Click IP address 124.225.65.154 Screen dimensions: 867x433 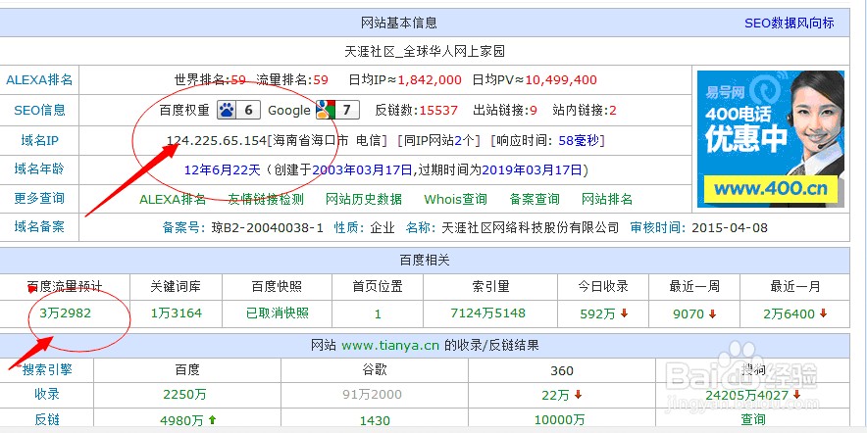pos(217,141)
